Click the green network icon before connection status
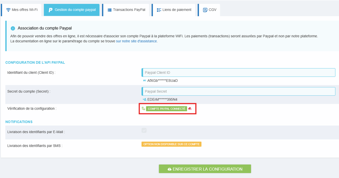This screenshot has width=339, height=178. (143, 109)
